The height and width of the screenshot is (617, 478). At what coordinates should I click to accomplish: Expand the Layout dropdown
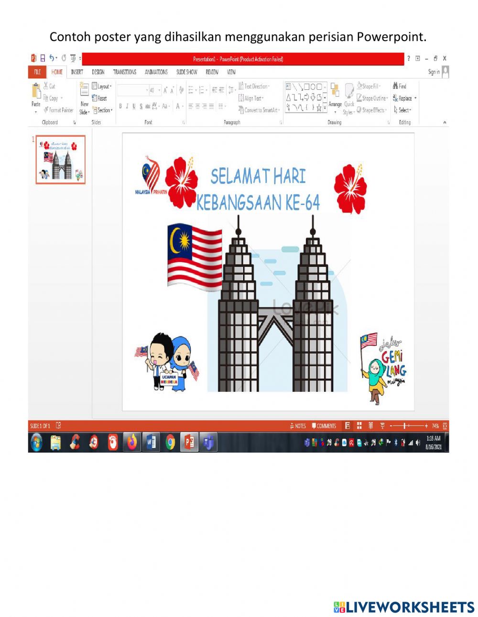(102, 87)
